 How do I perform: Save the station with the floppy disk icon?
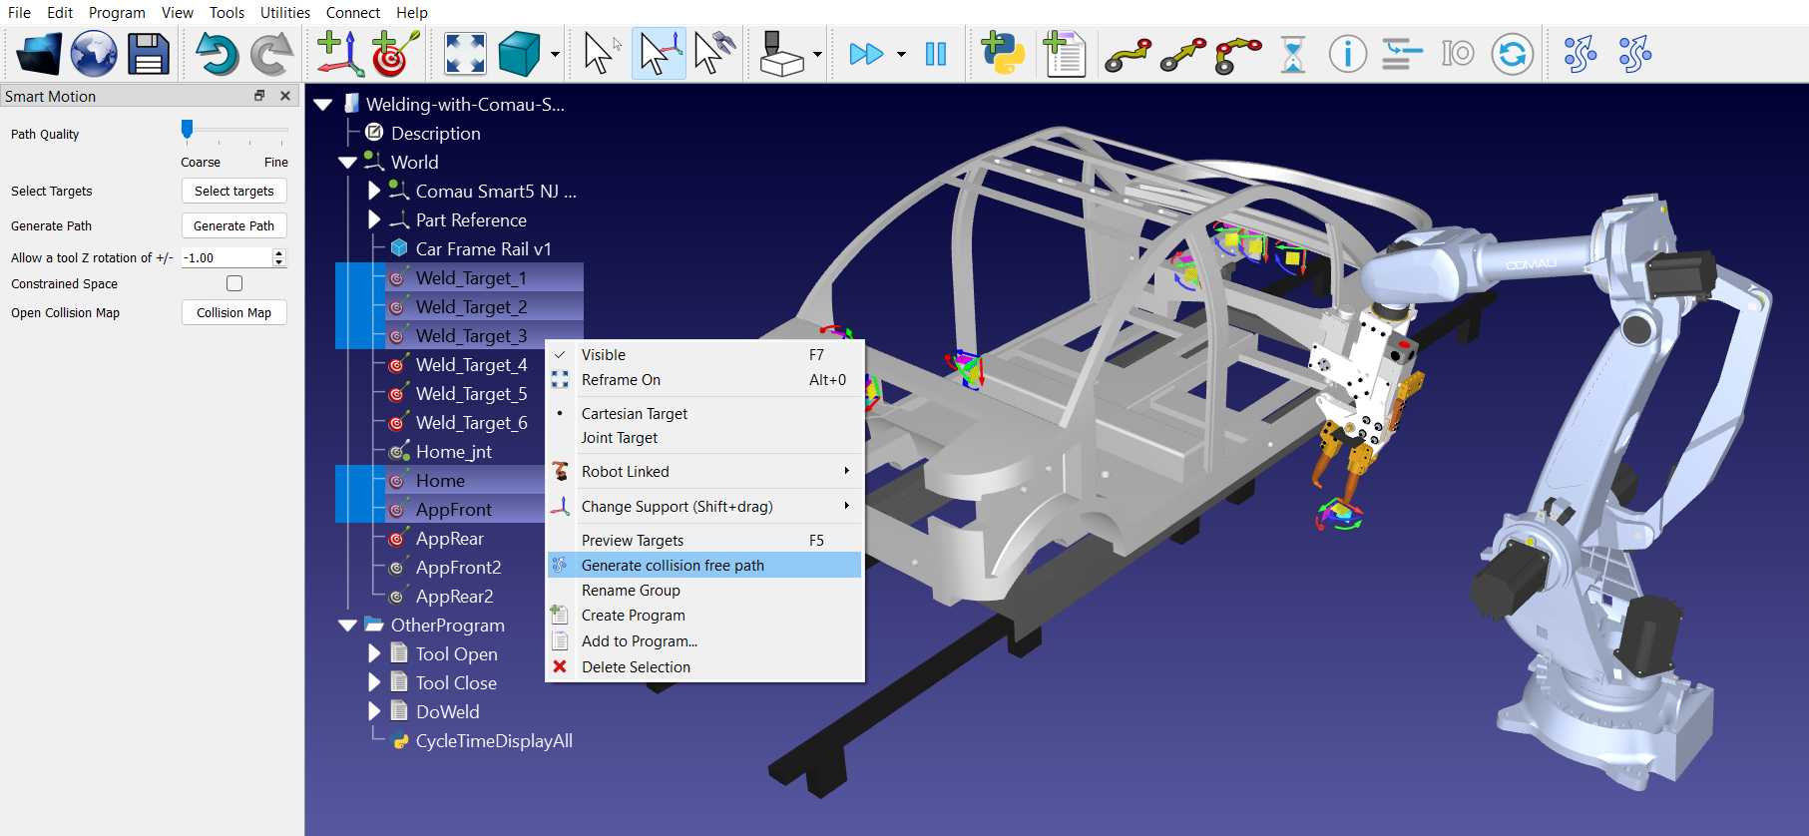tap(149, 54)
